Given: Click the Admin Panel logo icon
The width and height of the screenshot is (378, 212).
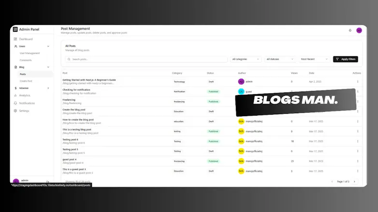Looking at the screenshot, I should [15, 29].
